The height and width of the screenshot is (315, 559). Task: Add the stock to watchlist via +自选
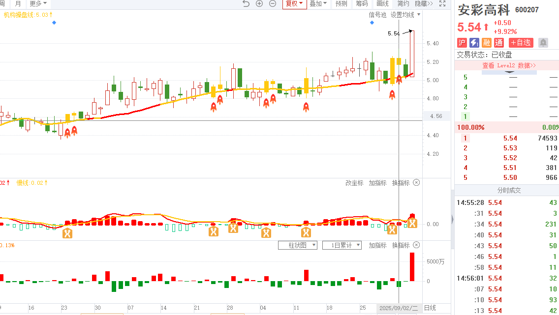(x=521, y=43)
